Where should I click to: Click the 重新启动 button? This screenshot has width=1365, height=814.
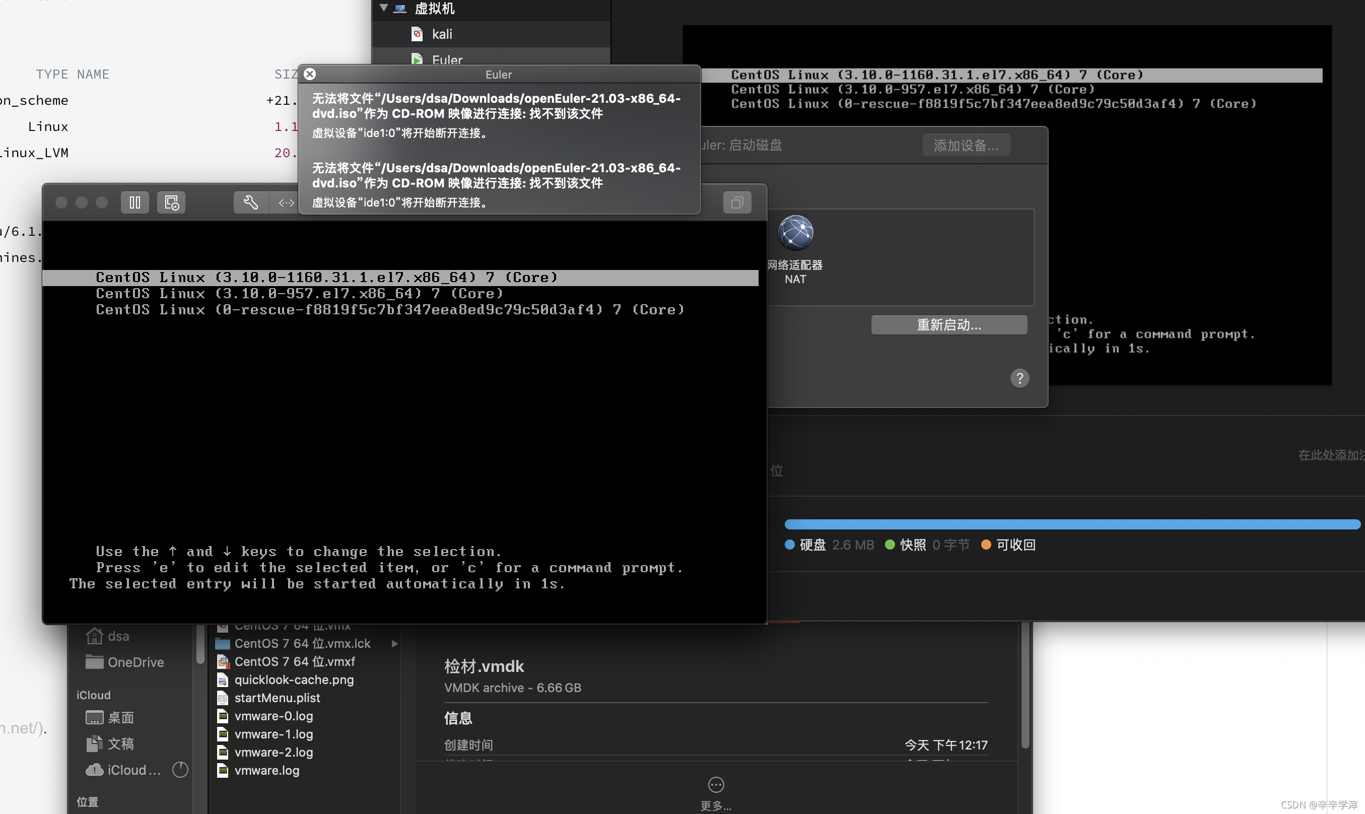(949, 325)
